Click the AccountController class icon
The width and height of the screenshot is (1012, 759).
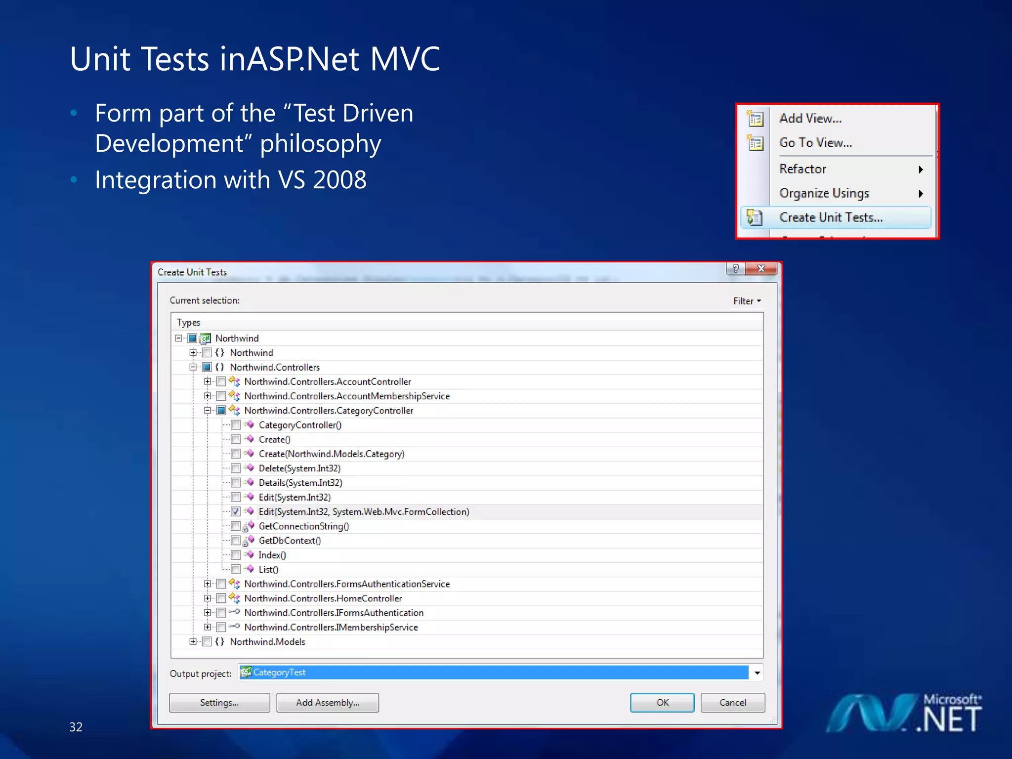pos(235,381)
